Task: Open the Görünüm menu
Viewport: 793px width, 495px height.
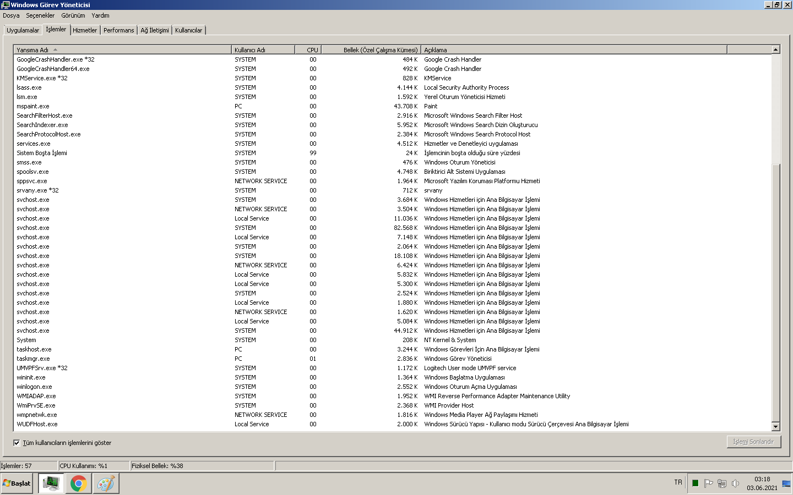Action: [x=73, y=15]
